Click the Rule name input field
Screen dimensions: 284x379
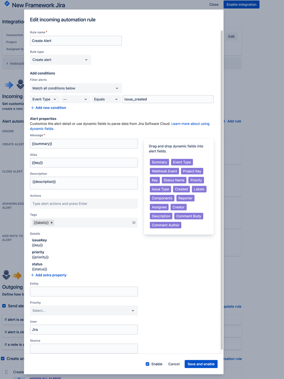click(x=76, y=41)
